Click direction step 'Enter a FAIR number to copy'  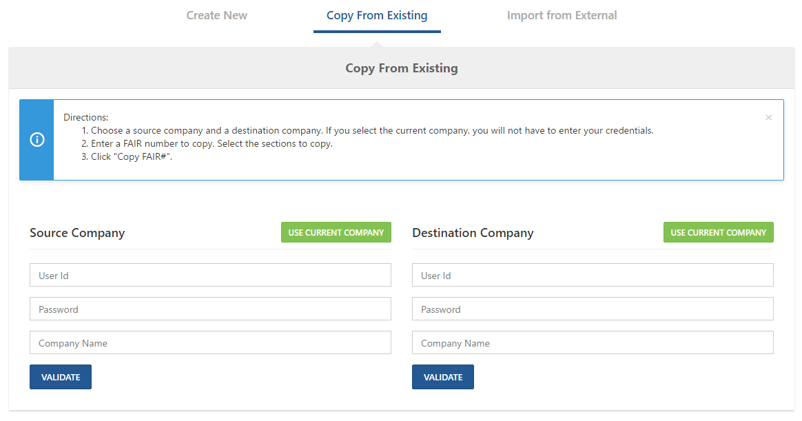207,144
